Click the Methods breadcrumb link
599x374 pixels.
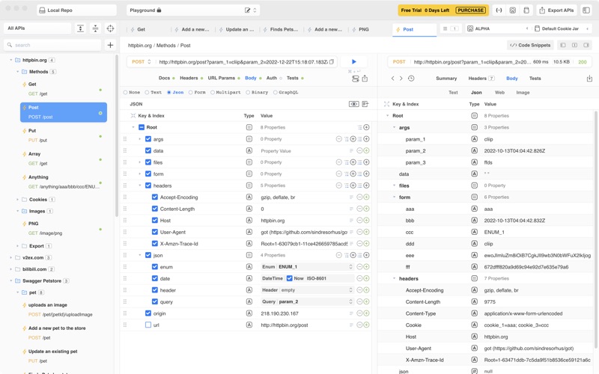click(x=165, y=45)
